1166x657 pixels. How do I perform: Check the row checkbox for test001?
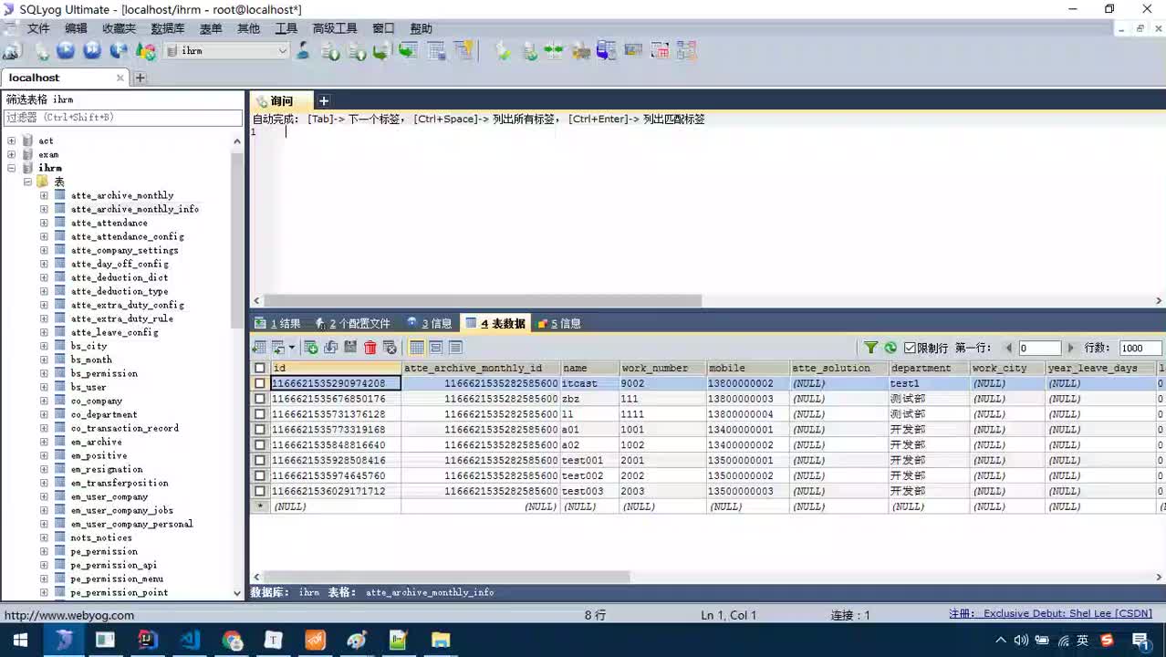point(260,461)
